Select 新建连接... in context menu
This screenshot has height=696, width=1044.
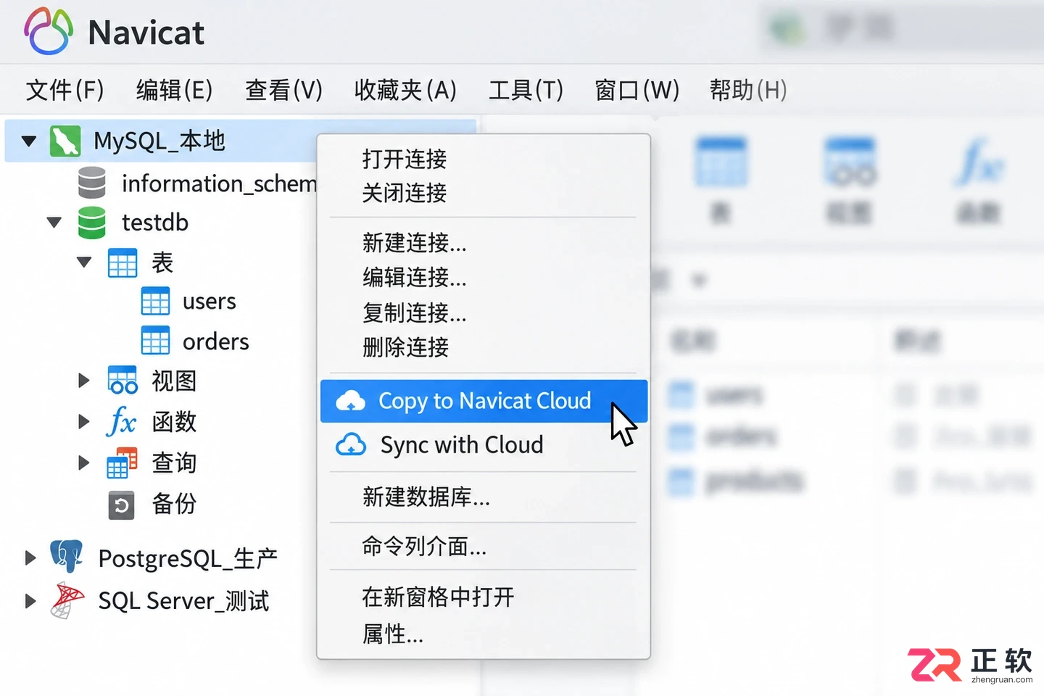click(415, 242)
